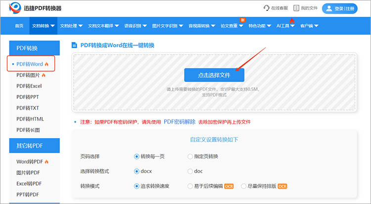The width and height of the screenshot is (371, 204).
Task: Open PDF转PPT in the sidebar
Action: (x=27, y=97)
